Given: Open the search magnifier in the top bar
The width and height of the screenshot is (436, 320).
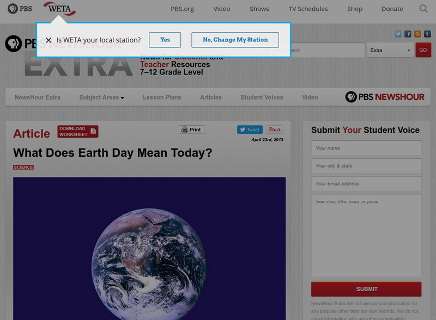Looking at the screenshot, I should click(423, 9).
